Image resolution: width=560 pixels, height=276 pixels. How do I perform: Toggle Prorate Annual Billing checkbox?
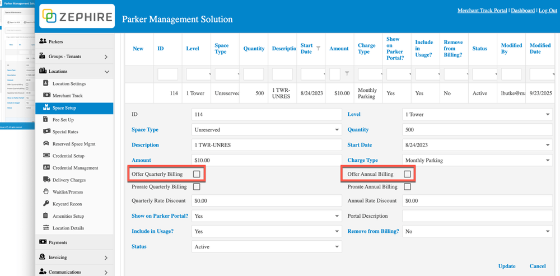click(407, 186)
